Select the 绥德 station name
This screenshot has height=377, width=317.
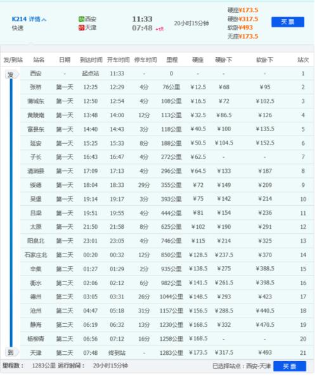[x=36, y=185]
